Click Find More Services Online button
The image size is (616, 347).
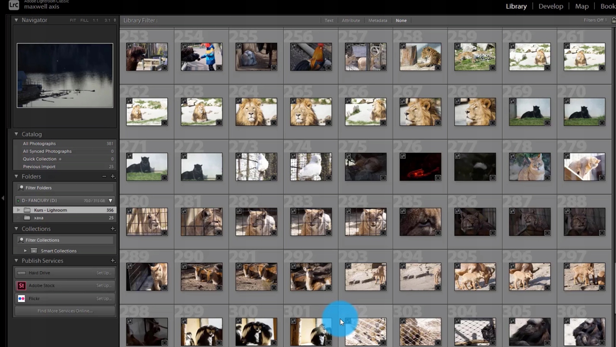(65, 311)
